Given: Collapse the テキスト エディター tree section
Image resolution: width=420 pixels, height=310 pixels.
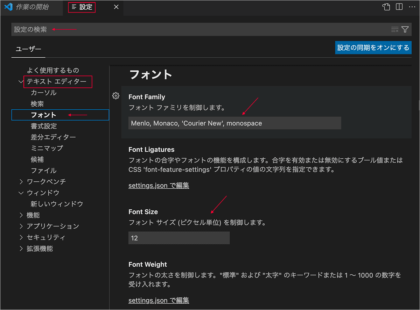Looking at the screenshot, I should [21, 82].
